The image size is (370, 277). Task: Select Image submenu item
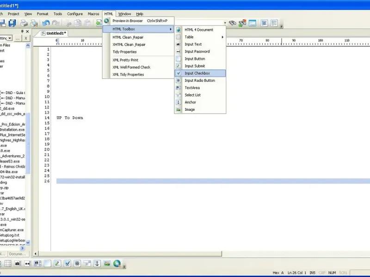[200, 109]
